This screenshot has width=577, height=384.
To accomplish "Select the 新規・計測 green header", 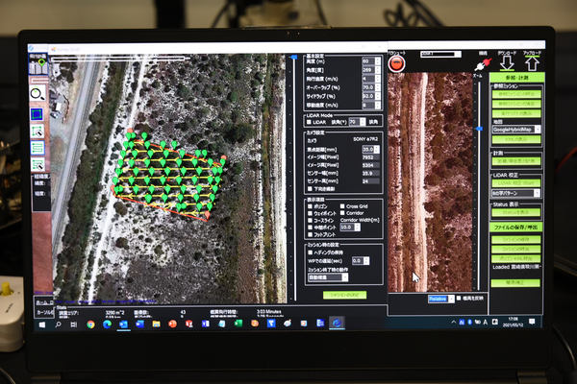I will (x=516, y=78).
